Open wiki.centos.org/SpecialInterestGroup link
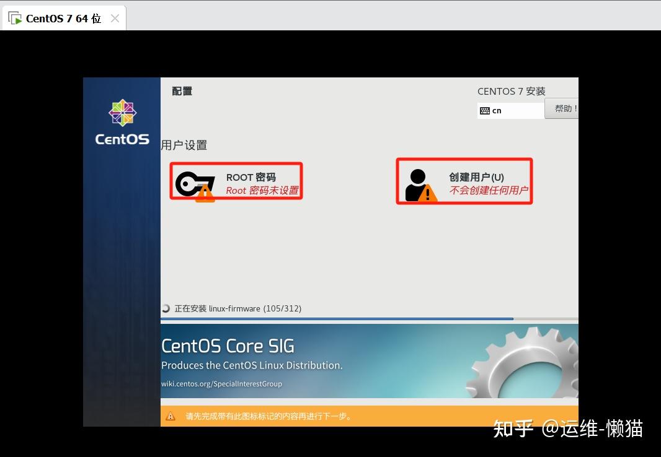This screenshot has width=661, height=457. (223, 384)
